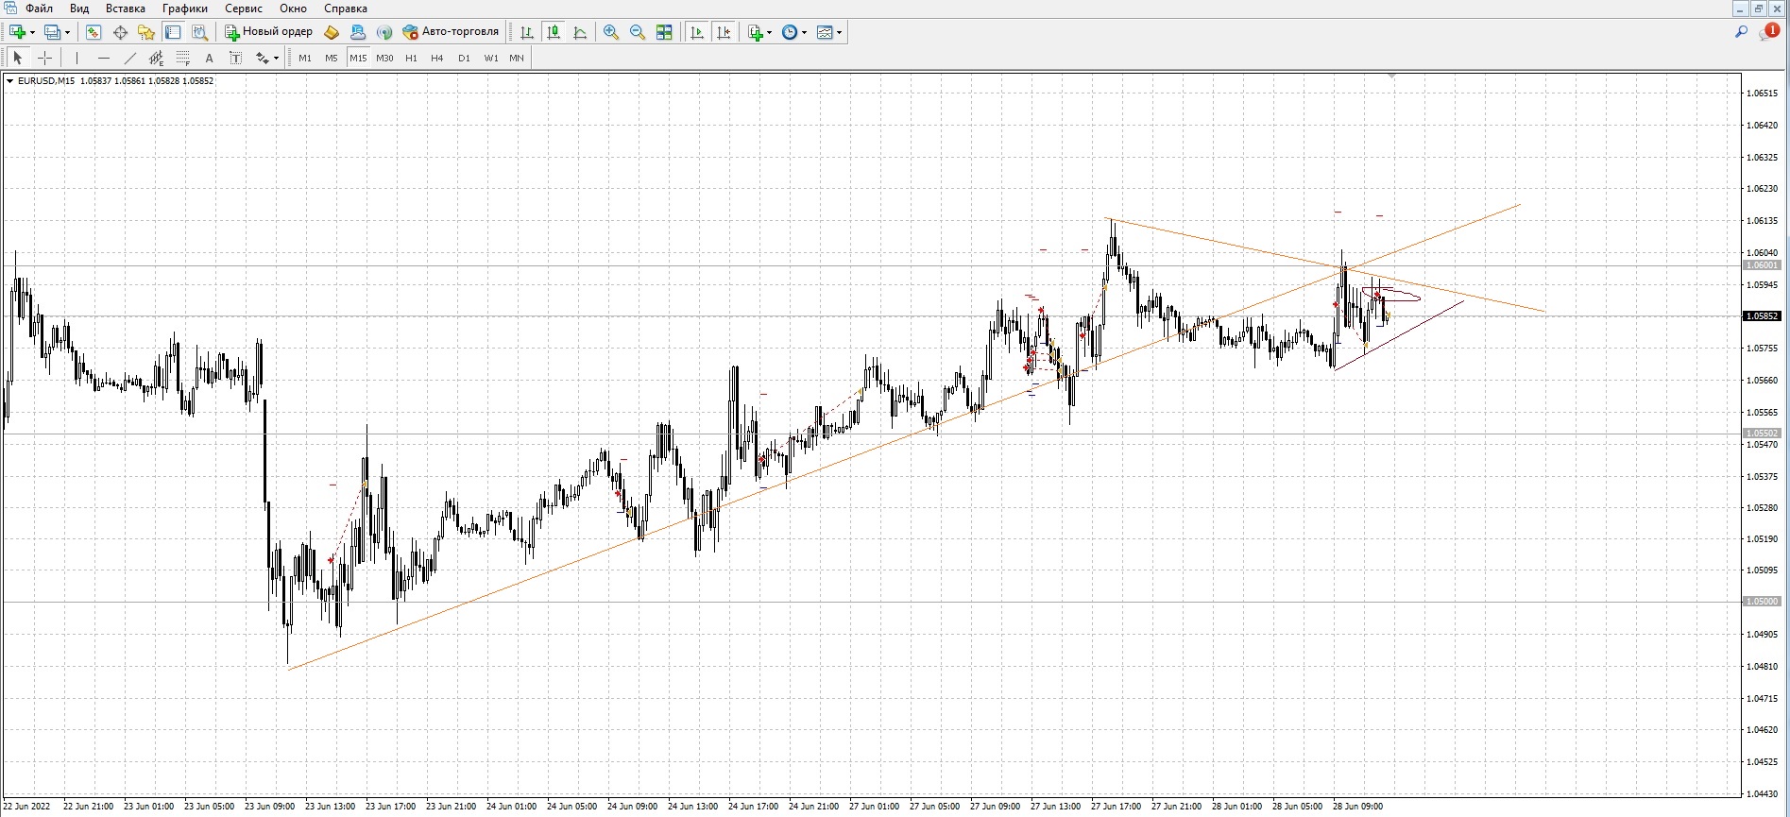This screenshot has height=817, width=1790.
Task: Expand the new chart dropdown arrow
Action: (x=33, y=32)
